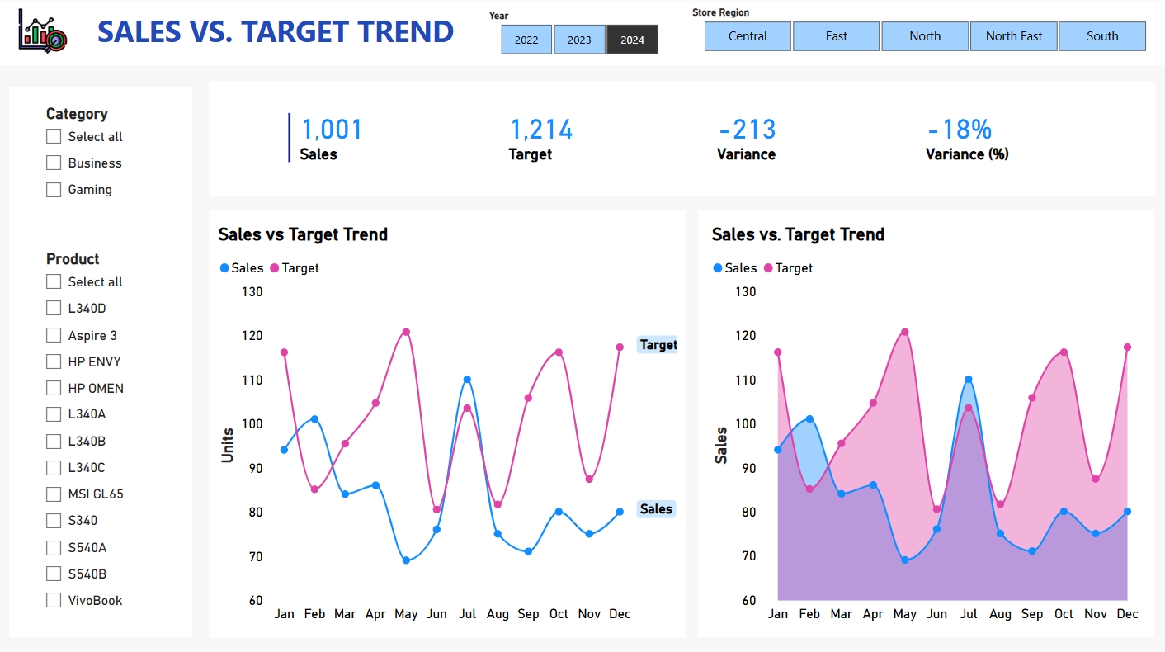
Task: Check the S540A product checkbox
Action: click(54, 547)
